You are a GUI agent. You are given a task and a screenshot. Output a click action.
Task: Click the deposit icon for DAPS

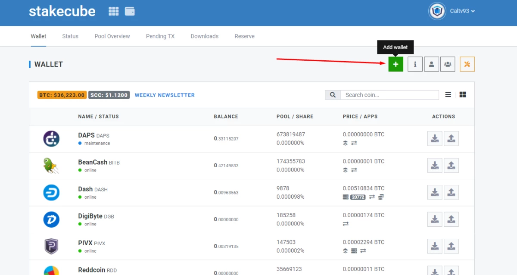(x=435, y=138)
